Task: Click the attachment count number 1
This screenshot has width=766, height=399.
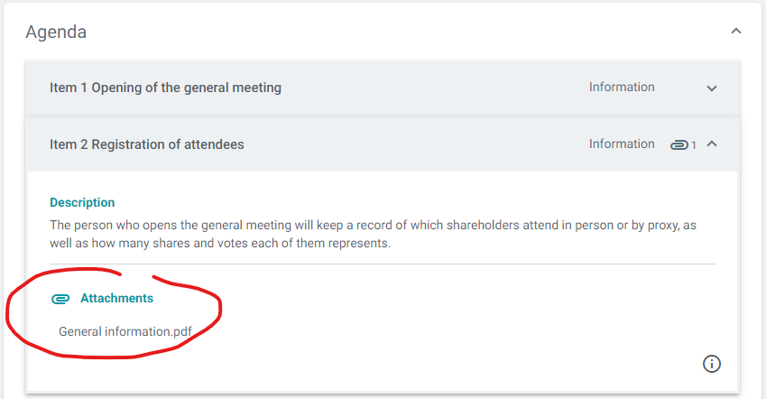Action: 693,145
